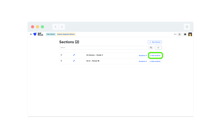Viewport: 221px width, 138px height.
Task: Go back with the browser back arrow
Action: 55,27
